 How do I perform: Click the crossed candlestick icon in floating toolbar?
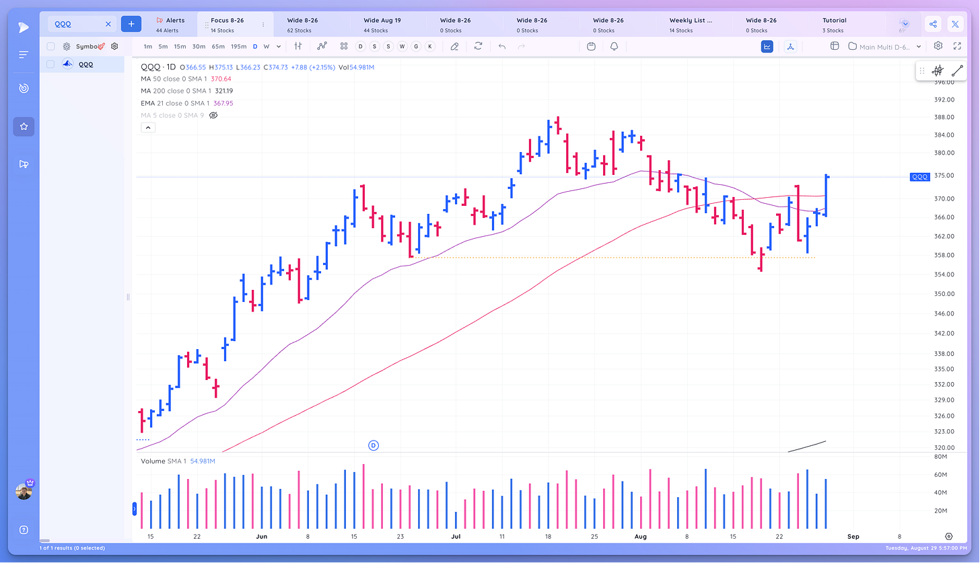938,71
